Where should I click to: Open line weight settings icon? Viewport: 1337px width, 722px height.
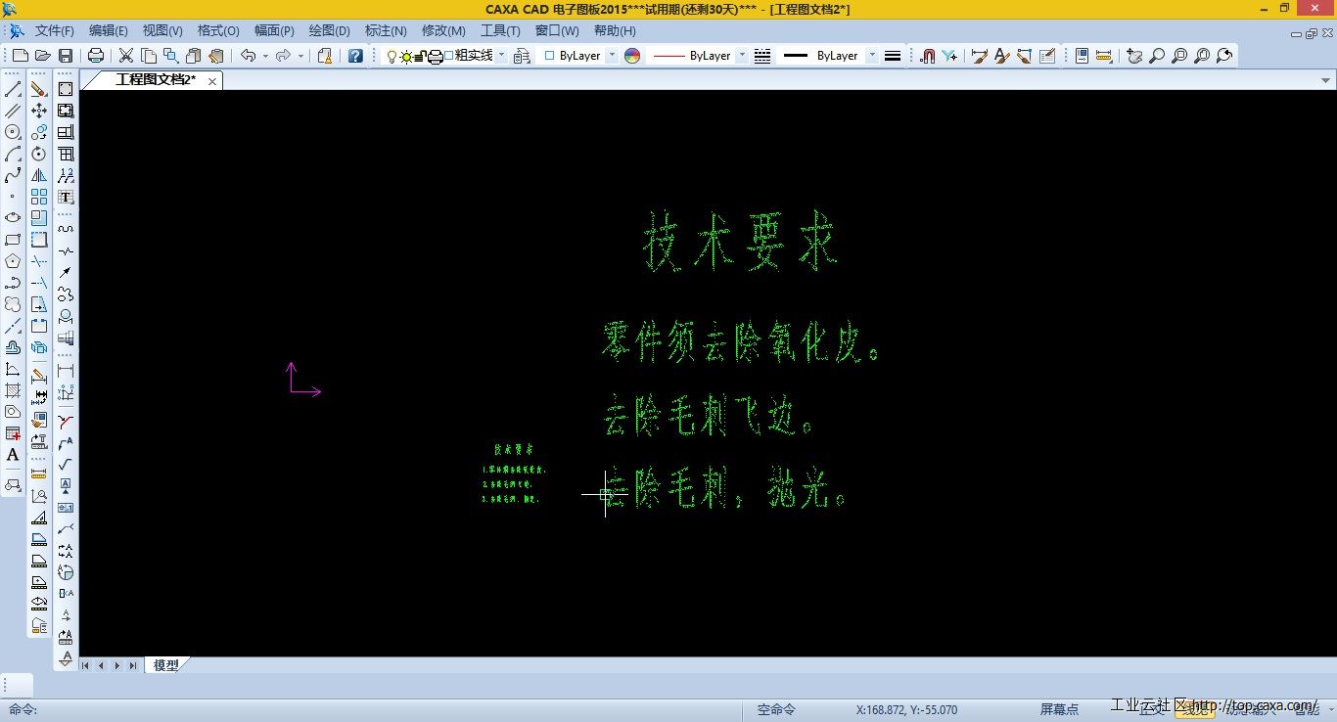[x=892, y=56]
